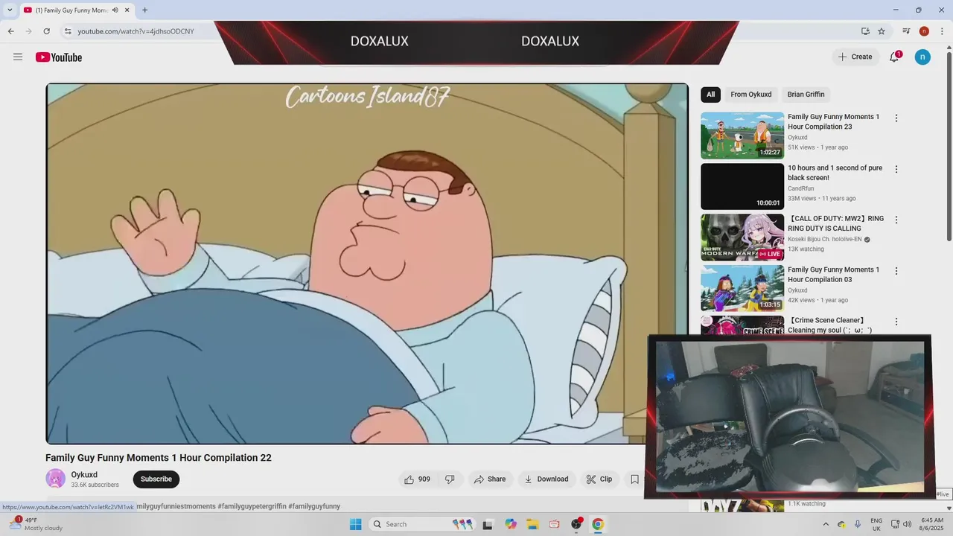
Task: Open the clock showing 6:45 AM
Action: [932, 524]
